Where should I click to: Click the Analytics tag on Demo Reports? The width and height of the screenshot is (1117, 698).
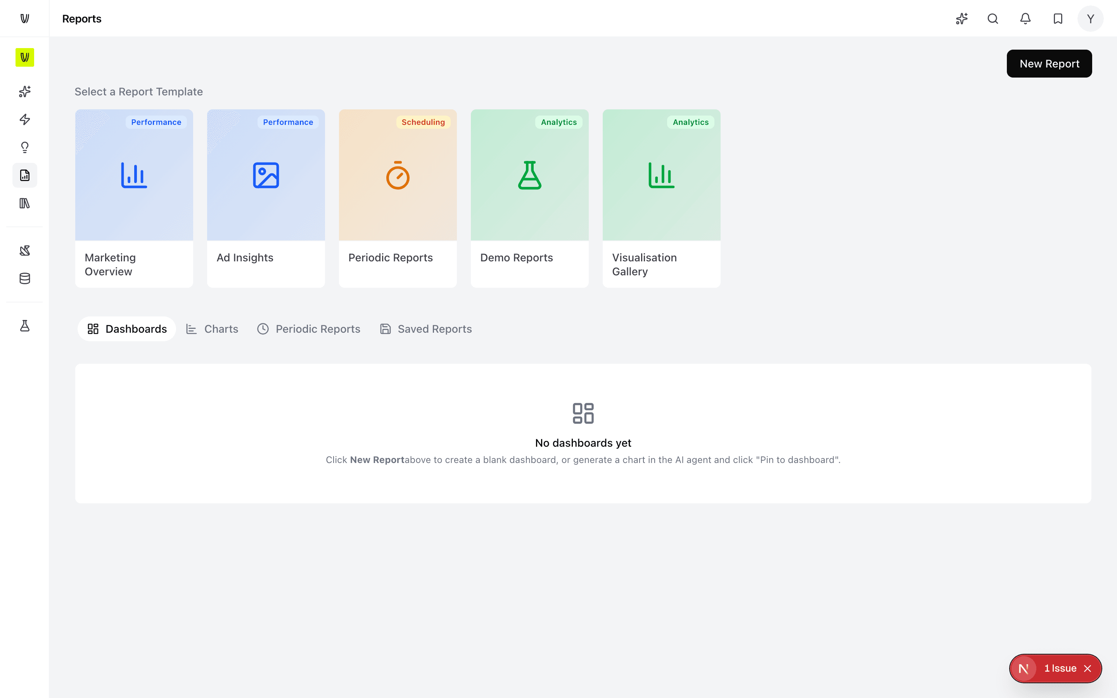click(x=558, y=122)
